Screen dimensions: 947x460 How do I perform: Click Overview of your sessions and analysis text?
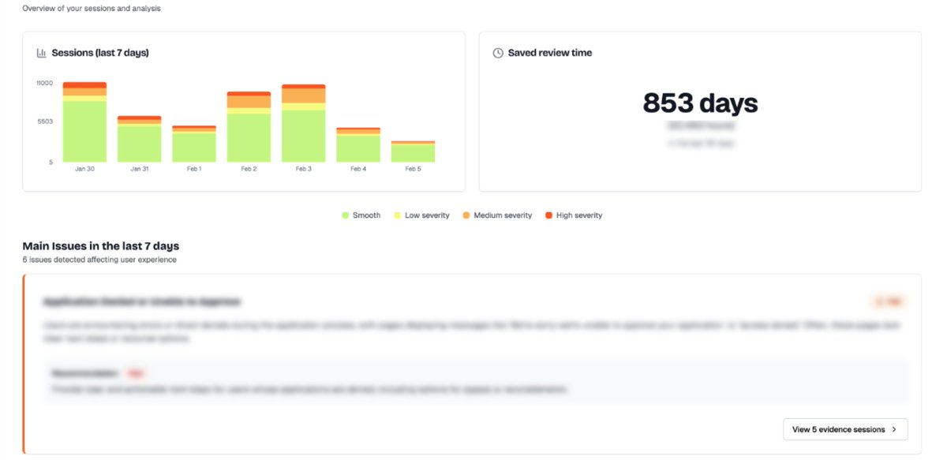tap(91, 9)
